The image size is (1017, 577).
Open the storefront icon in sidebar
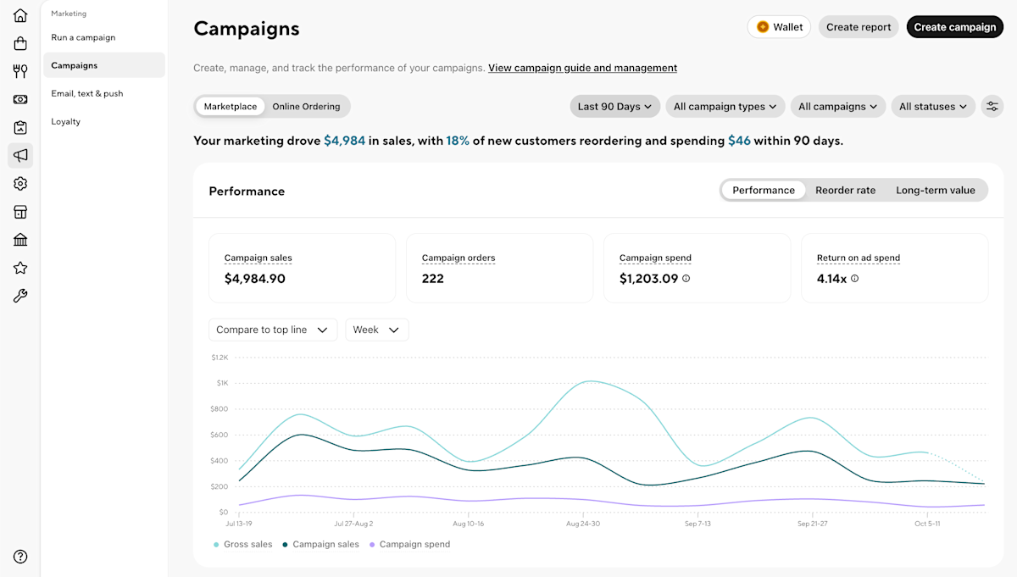(x=20, y=212)
